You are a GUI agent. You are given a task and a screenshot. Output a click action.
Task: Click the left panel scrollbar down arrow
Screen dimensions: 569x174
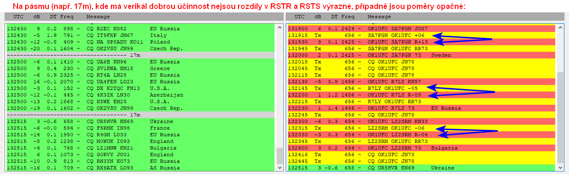point(279,167)
